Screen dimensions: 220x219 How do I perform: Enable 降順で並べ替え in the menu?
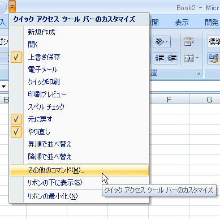pyautogui.click(x=79, y=157)
